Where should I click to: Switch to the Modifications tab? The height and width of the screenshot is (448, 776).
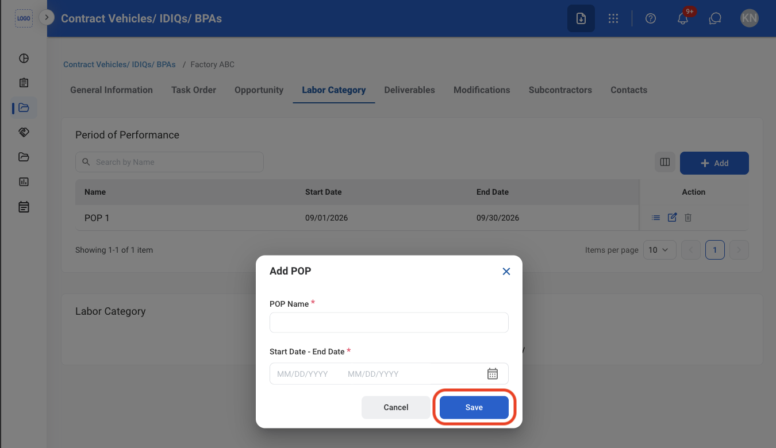tap(482, 90)
